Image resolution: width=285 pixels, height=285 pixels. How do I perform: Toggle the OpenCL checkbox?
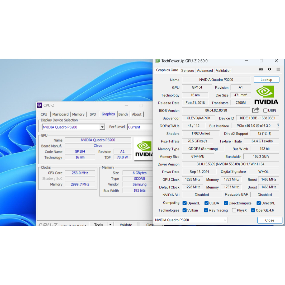(184, 203)
